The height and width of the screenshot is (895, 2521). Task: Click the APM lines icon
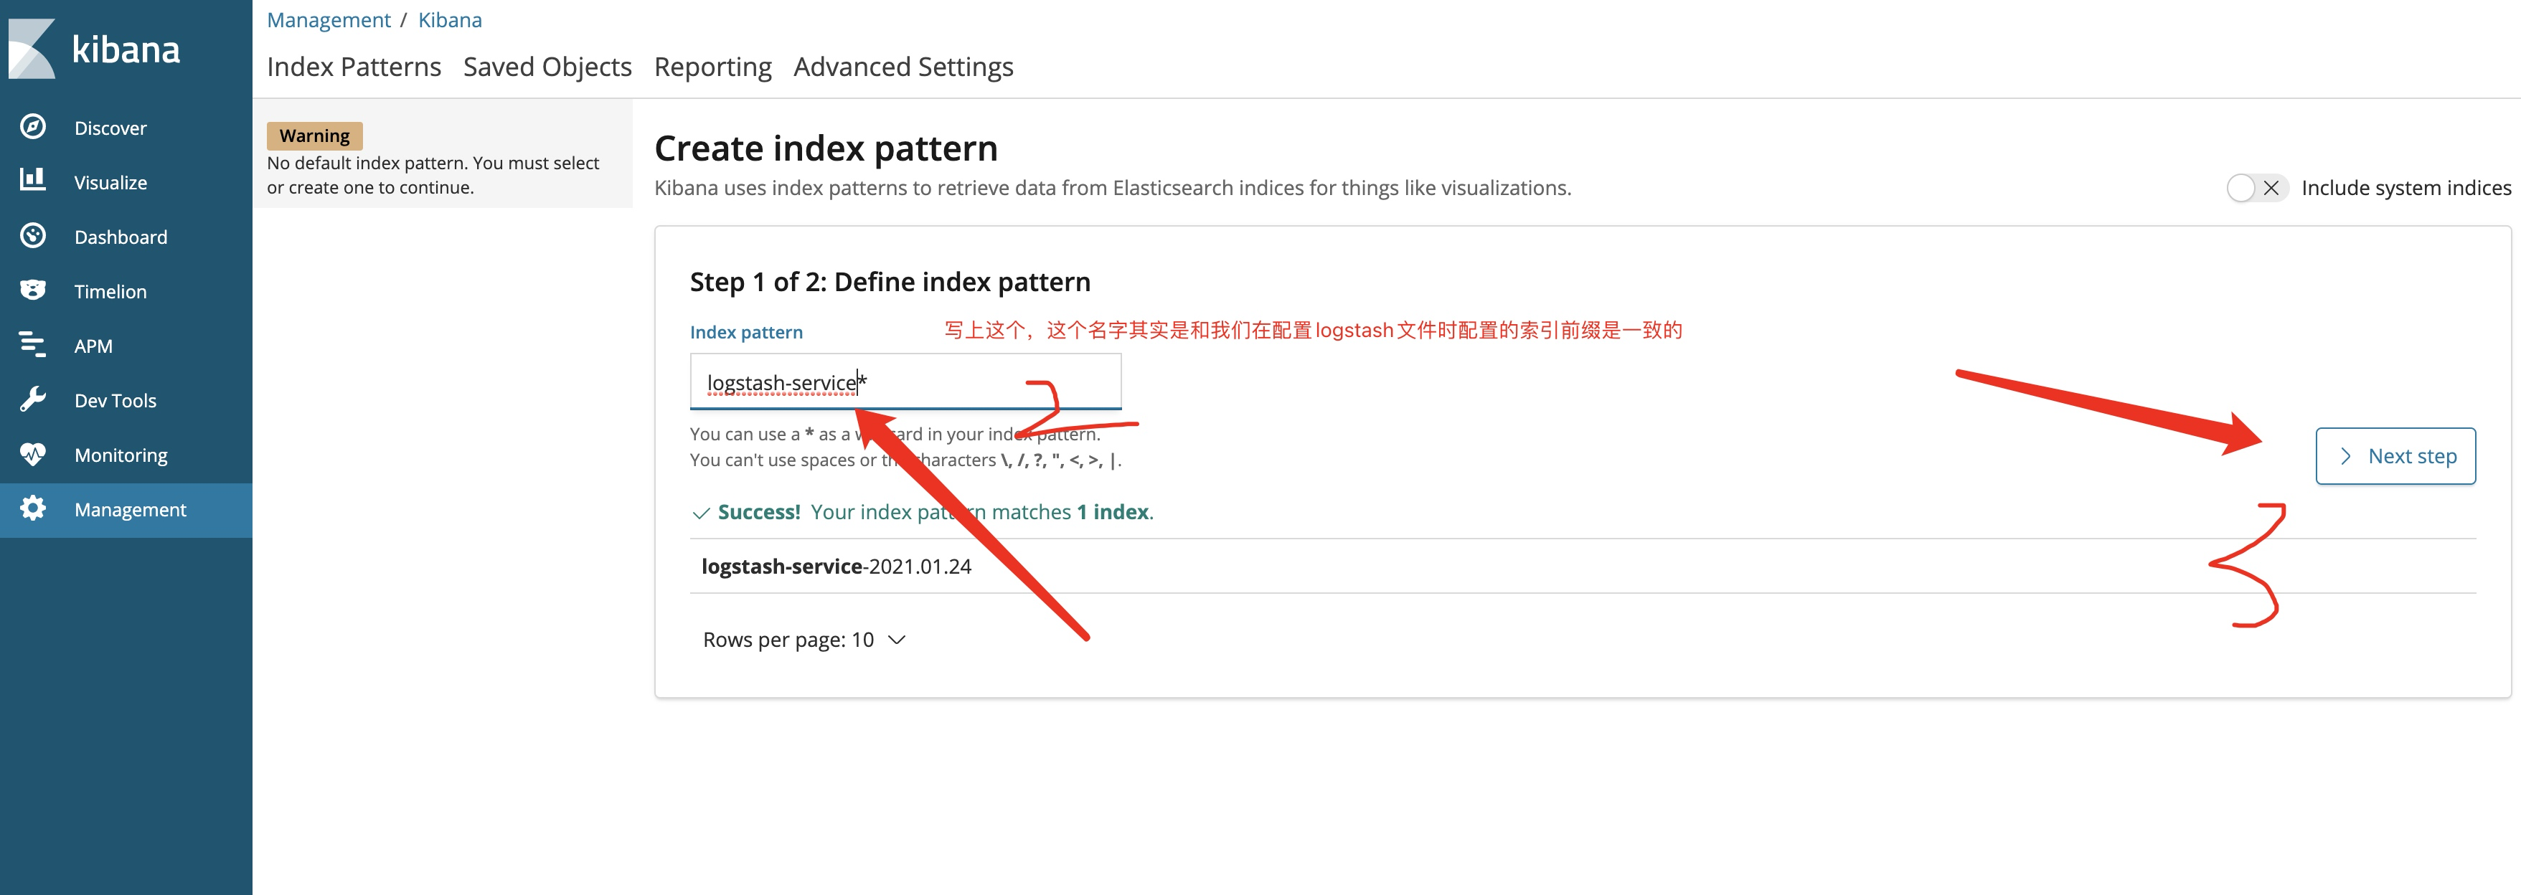pyautogui.click(x=32, y=345)
